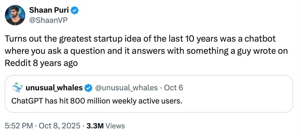Select the unusual_whales display name
Image resolution: width=301 pixels, height=138 pixels.
(54, 88)
